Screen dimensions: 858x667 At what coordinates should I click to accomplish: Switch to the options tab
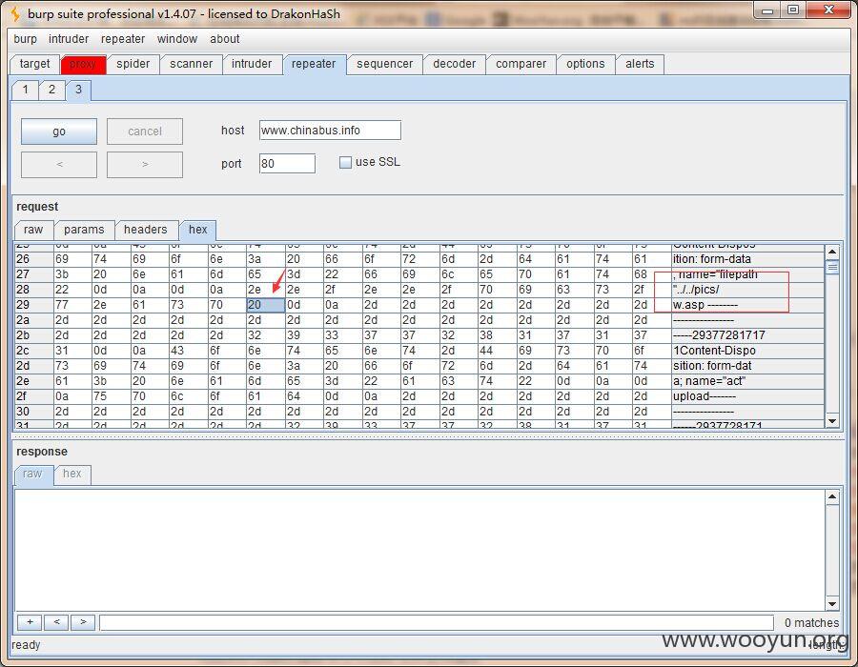585,64
